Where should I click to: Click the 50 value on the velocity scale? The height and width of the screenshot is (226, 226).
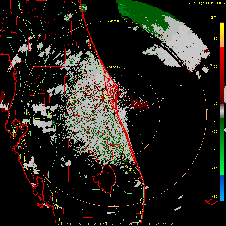216,67
